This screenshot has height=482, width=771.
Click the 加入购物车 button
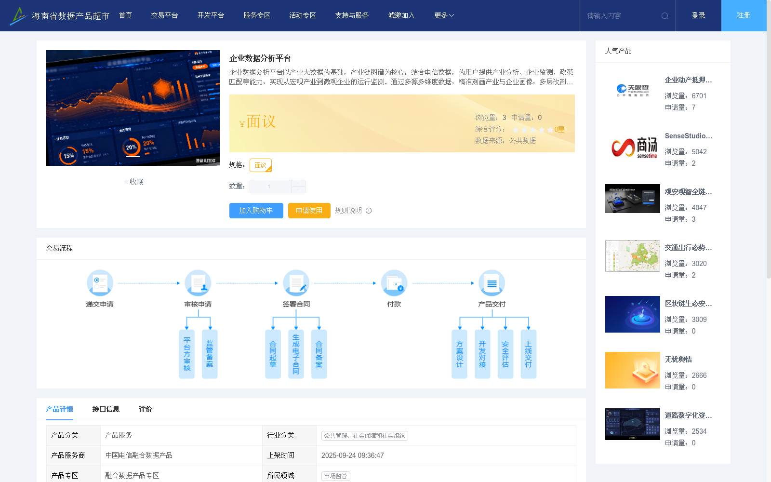pos(256,211)
